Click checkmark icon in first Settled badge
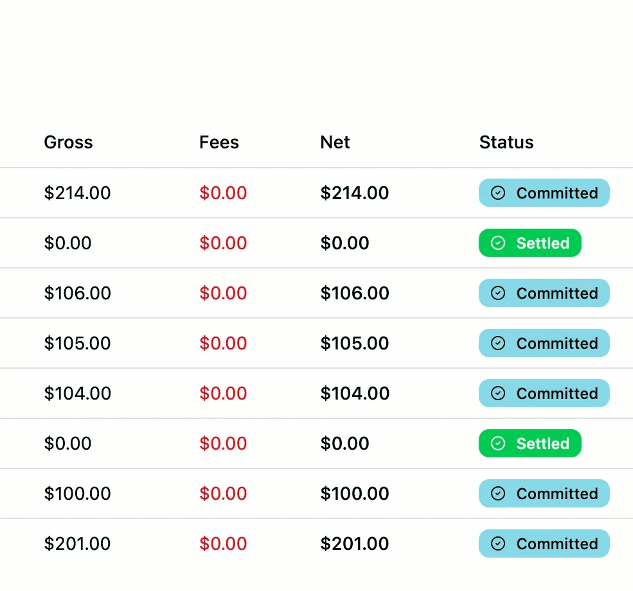The image size is (633, 591). (x=498, y=243)
